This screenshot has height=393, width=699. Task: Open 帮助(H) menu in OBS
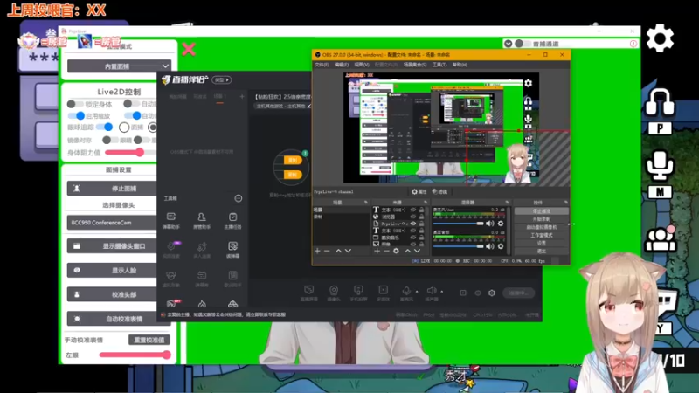click(460, 65)
